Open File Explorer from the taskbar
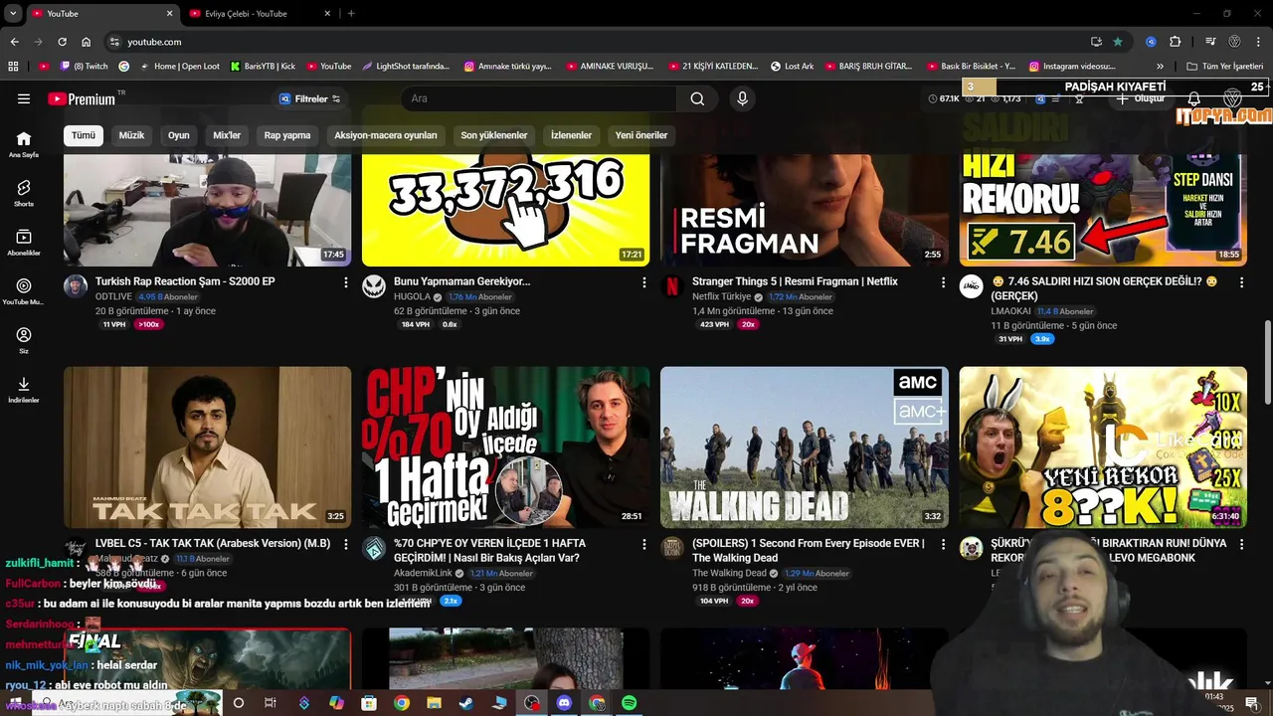1273x716 pixels. (434, 703)
